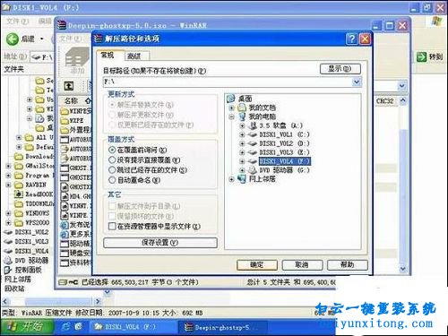Select the Desktop 桌面 icon in dialog tree
This screenshot has width=448, height=336.
231,99
